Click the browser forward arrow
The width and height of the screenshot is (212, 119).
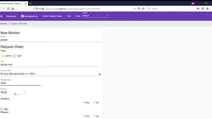[4, 9]
